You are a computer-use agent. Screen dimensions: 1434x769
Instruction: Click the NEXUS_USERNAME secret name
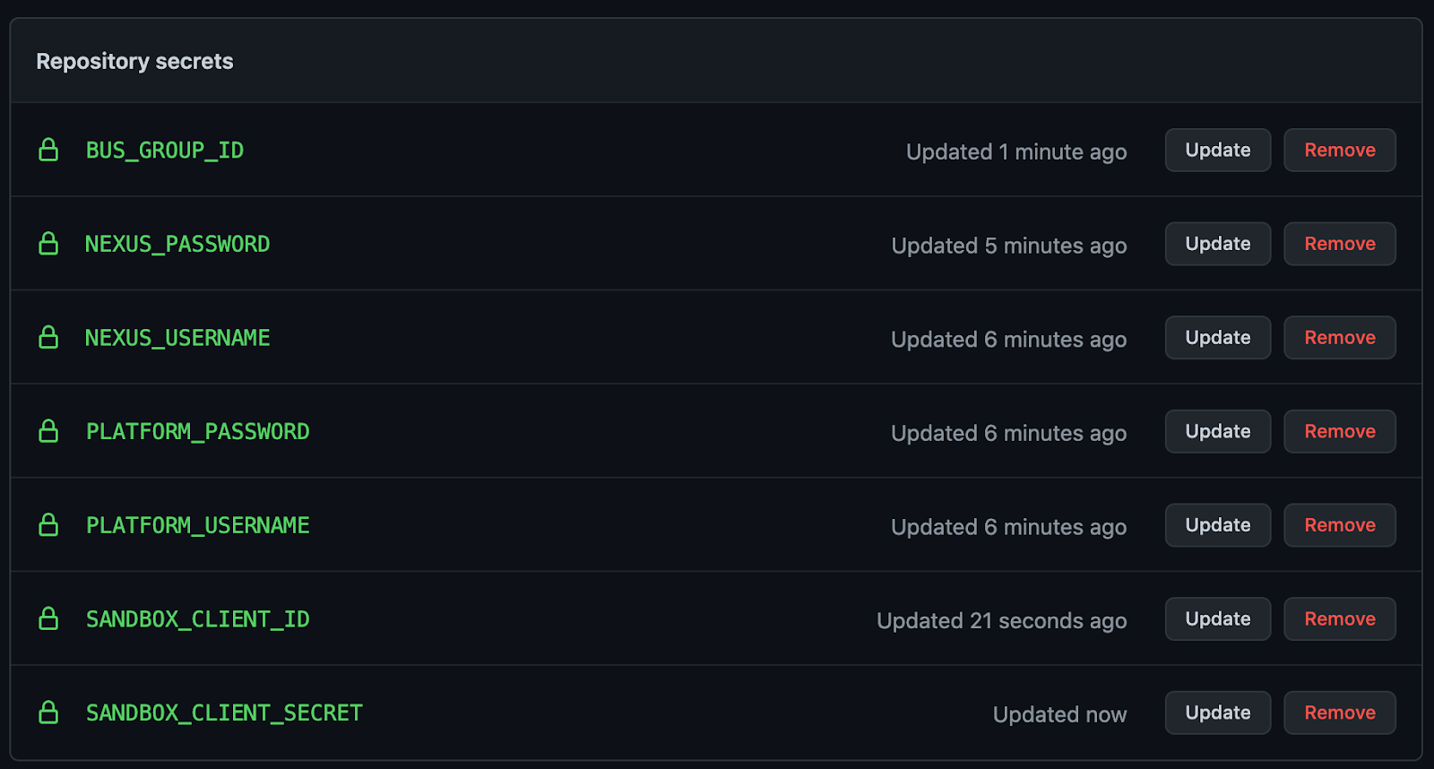[177, 338]
